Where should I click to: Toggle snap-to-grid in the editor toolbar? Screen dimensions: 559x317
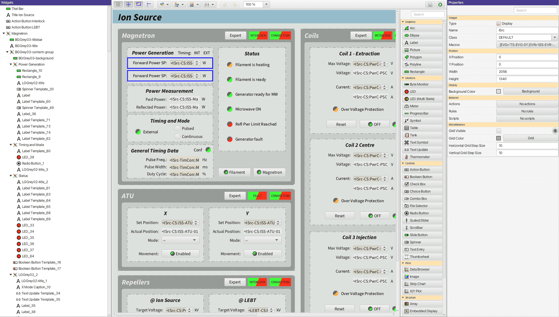click(x=128, y=4)
